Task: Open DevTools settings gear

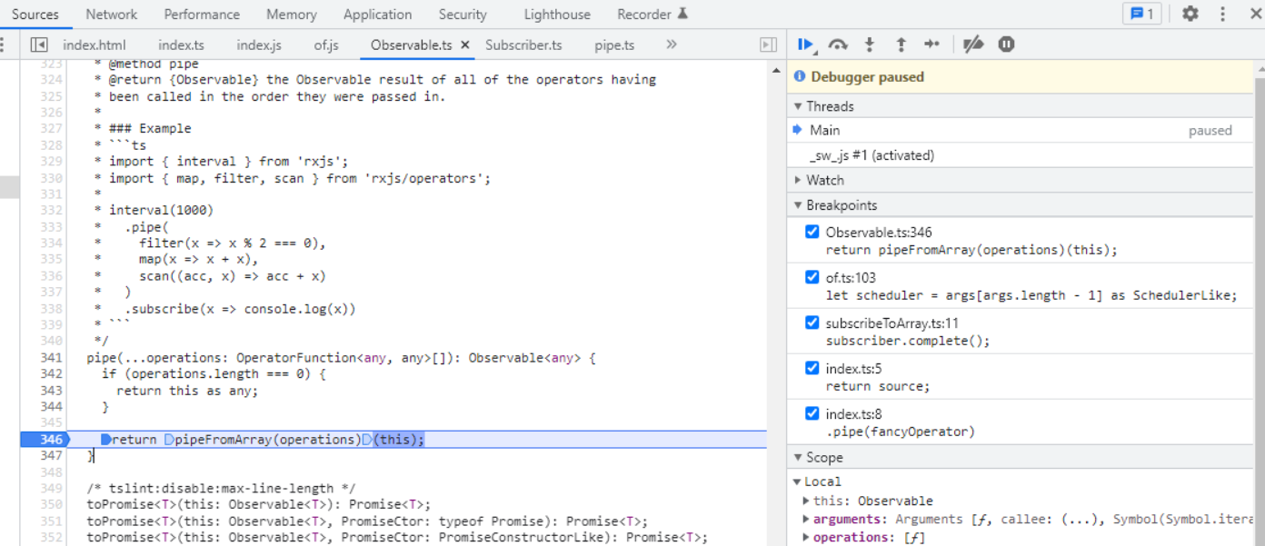Action: click(1190, 14)
